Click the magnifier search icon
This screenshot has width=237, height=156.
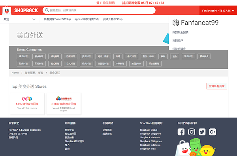point(47,10)
